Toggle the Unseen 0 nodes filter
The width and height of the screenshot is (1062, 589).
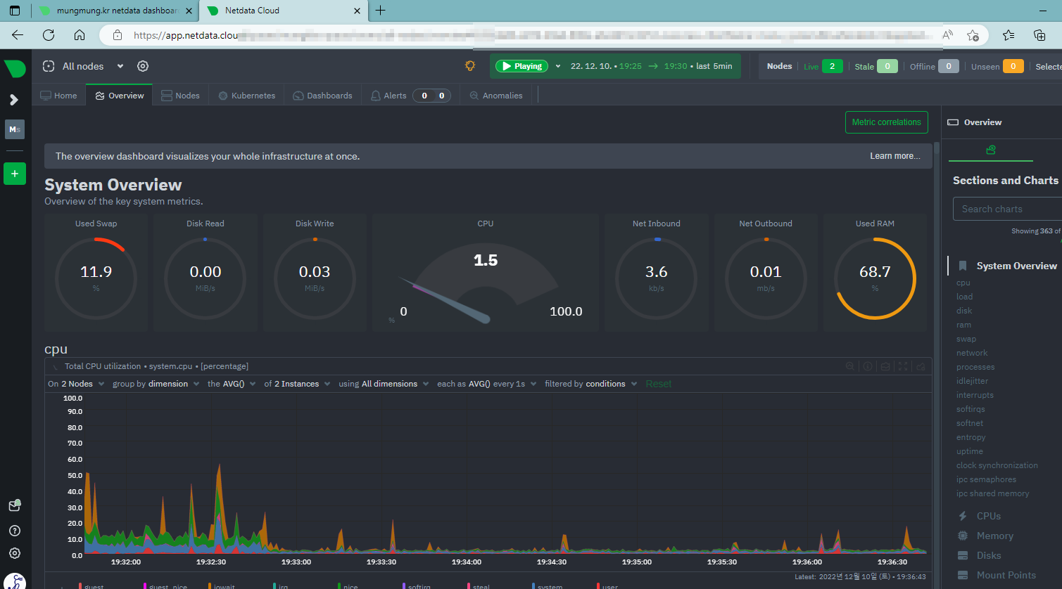[x=997, y=66]
